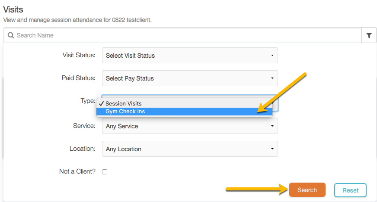Open the Select Visit Status dropdown
377x202 pixels.
tap(189, 56)
